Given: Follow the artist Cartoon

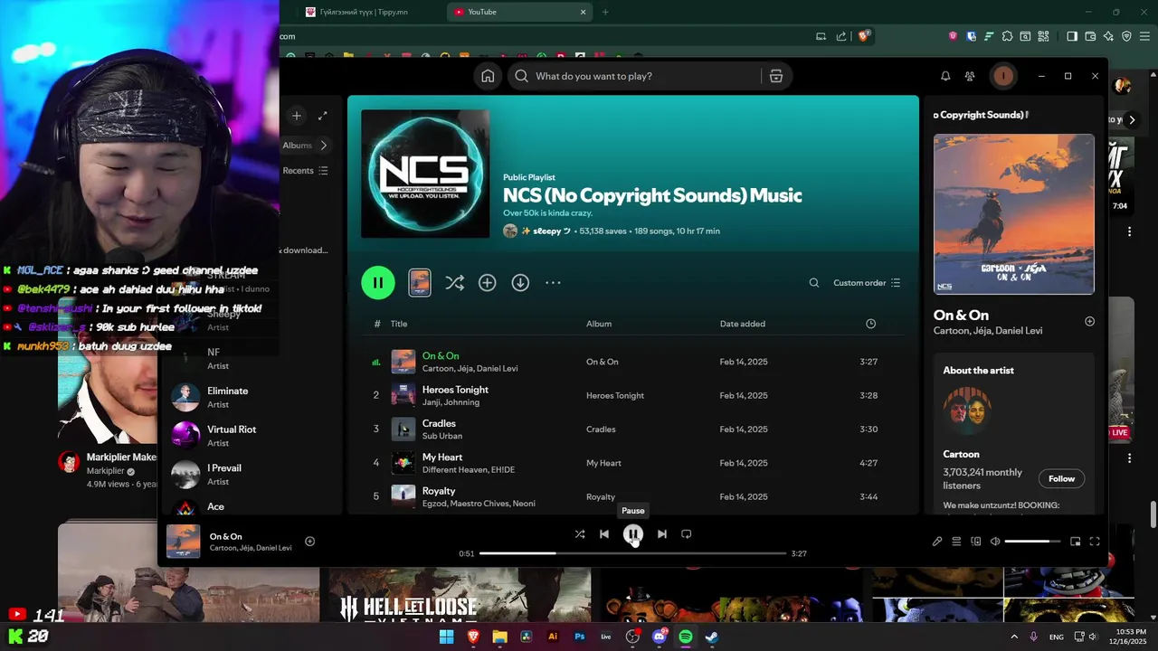Looking at the screenshot, I should [1061, 478].
